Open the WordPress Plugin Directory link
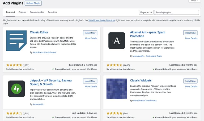 (102, 20)
